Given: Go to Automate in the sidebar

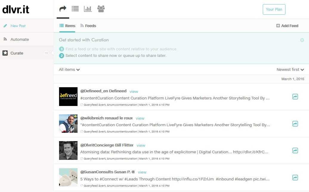Looking at the screenshot, I should pyautogui.click(x=19, y=39).
